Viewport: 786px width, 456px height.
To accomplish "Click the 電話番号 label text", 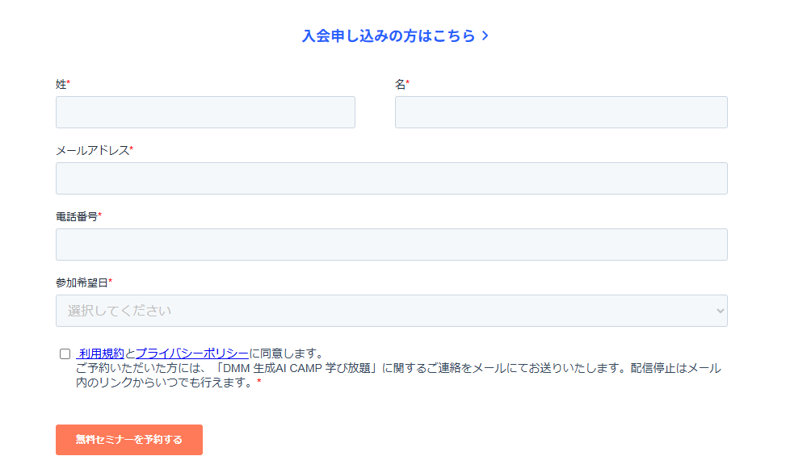I will point(76,217).
